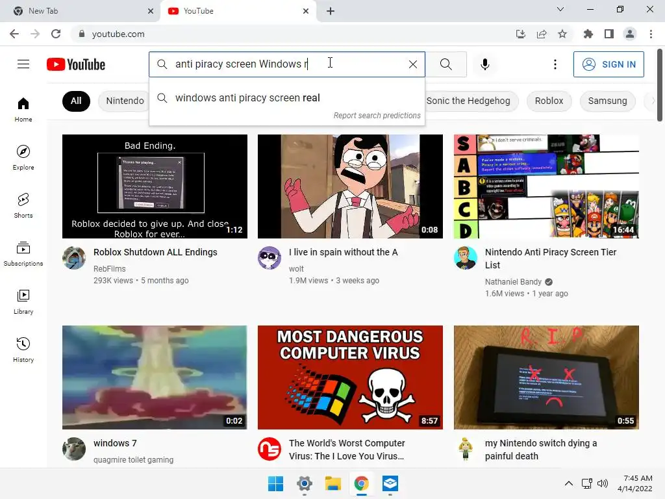Screen dimensions: 665x499
Task: Reload the current page
Action: coord(56,34)
